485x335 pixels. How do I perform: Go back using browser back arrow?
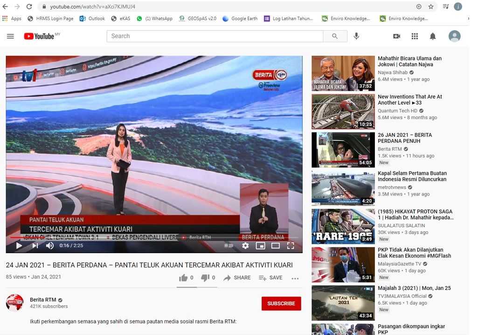pyautogui.click(x=5, y=7)
